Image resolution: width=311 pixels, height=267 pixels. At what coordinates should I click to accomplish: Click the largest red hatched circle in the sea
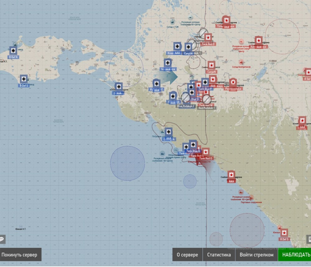coord(247,230)
